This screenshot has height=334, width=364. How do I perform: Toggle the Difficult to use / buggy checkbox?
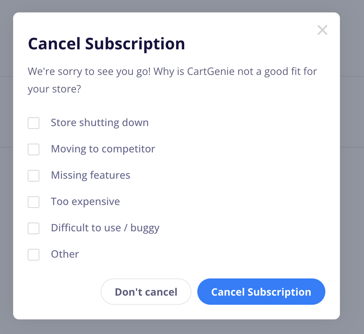34,228
